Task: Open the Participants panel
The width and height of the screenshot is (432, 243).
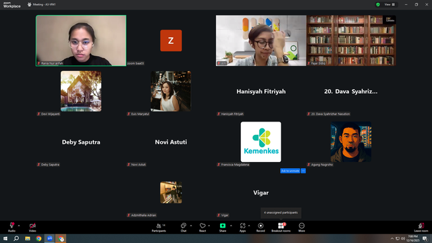Action: pos(159,227)
